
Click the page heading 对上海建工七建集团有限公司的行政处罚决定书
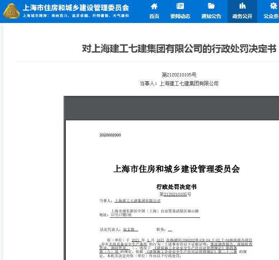click(x=179, y=48)
